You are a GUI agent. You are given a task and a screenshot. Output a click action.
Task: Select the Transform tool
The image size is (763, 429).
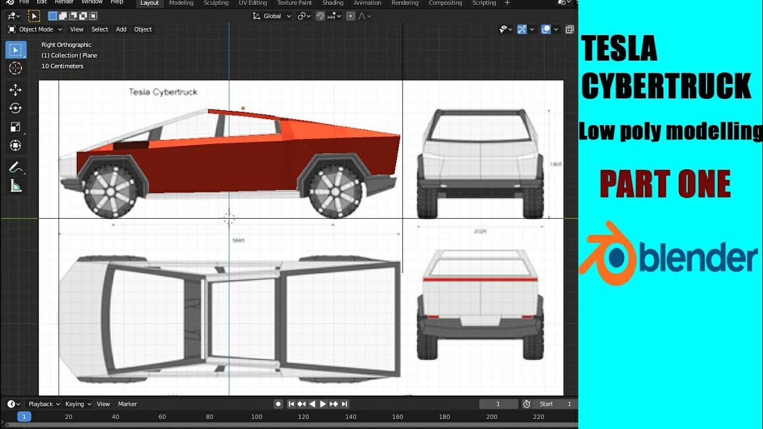click(16, 145)
